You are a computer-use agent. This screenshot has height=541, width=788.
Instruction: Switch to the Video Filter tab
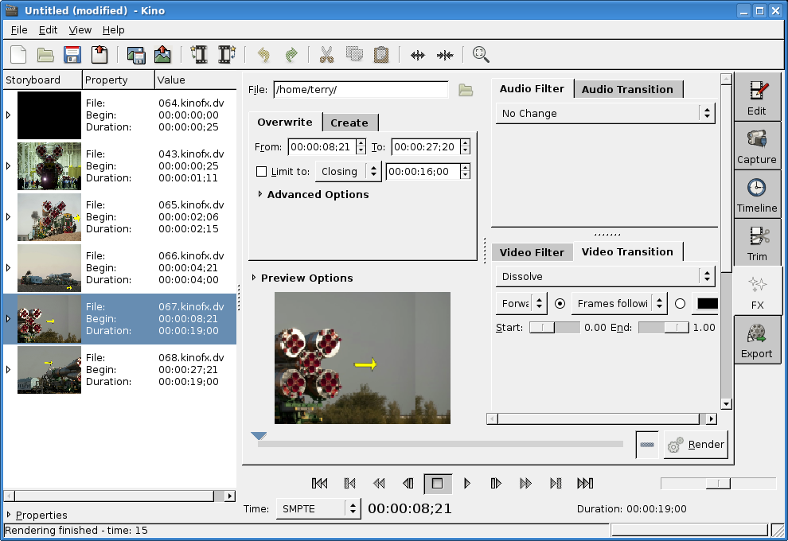click(x=532, y=252)
